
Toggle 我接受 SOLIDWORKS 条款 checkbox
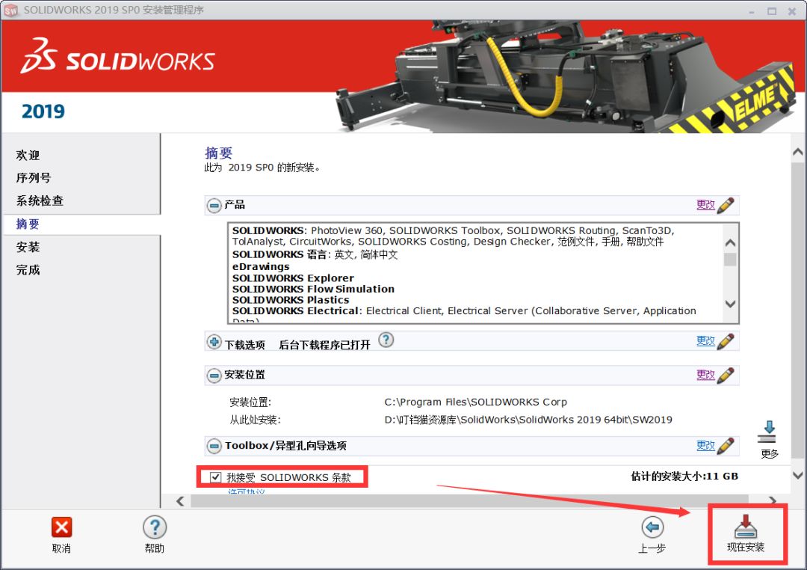(x=216, y=477)
